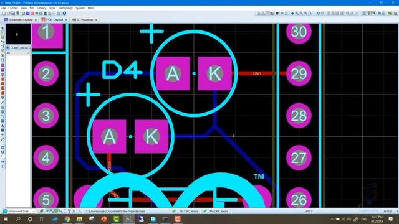Close the 3D Visualizer tab
The height and width of the screenshot is (224, 399).
point(96,20)
